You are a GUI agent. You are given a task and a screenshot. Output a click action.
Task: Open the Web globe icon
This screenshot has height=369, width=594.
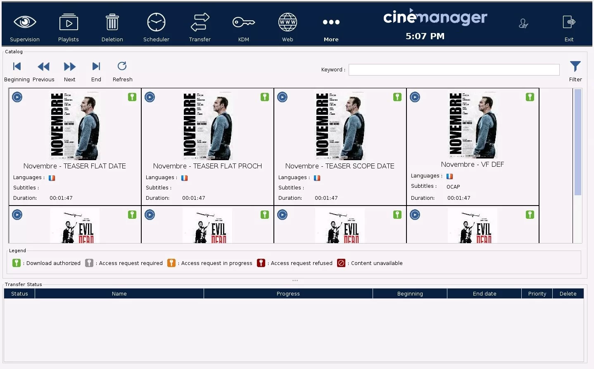(287, 22)
